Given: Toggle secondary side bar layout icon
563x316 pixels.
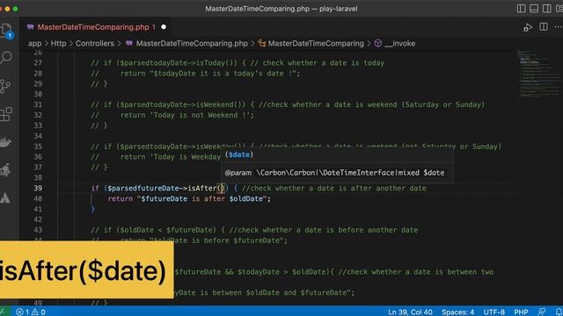Looking at the screenshot, I should pyautogui.click(x=547, y=9).
